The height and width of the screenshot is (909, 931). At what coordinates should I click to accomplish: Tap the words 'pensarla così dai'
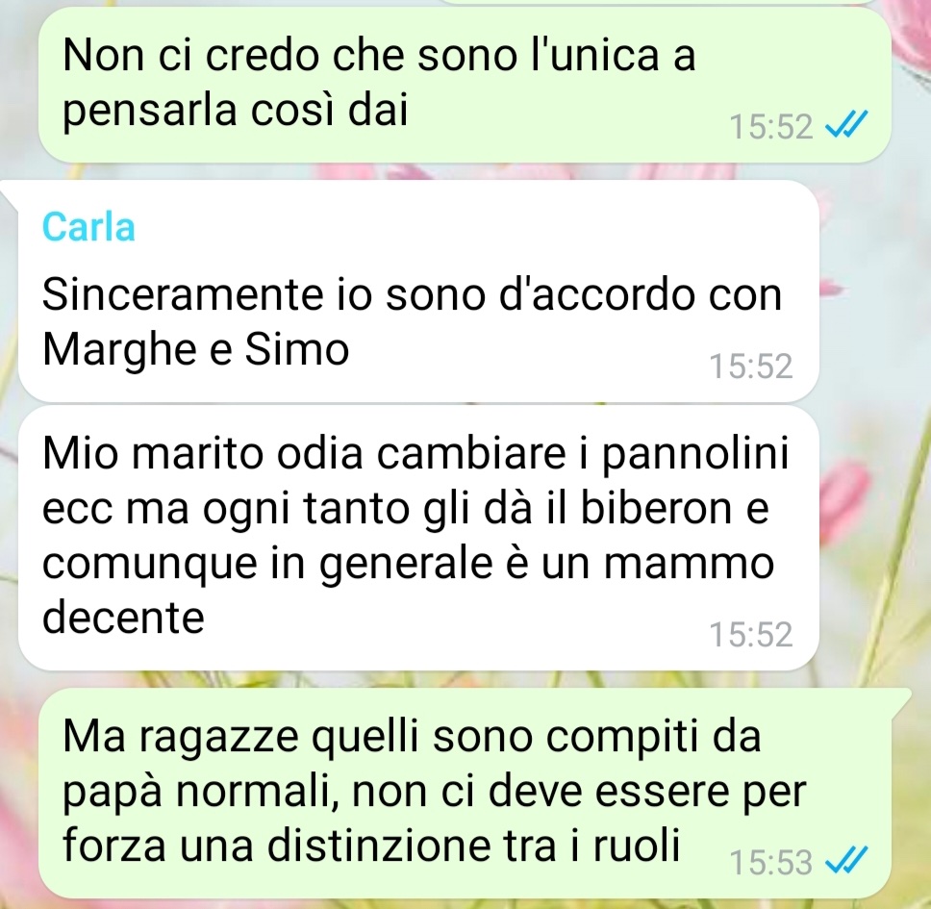point(236,112)
